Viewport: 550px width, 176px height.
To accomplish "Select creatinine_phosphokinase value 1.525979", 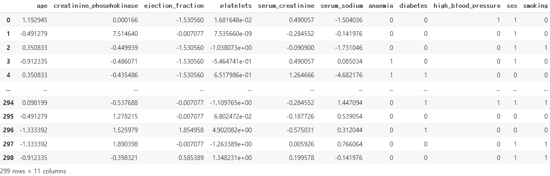I will (126, 130).
